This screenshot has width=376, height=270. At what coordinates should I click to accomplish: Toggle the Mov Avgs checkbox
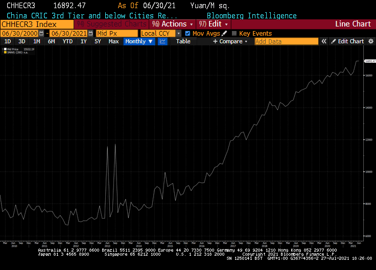pyautogui.click(x=187, y=33)
